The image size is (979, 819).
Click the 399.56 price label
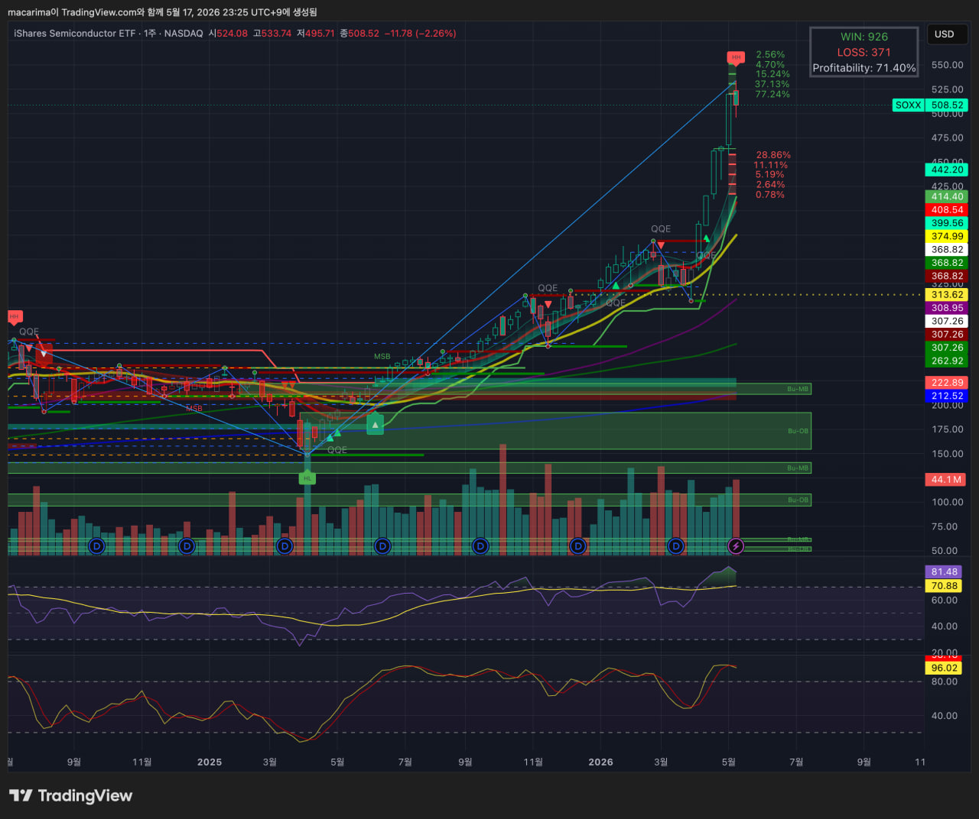click(947, 224)
